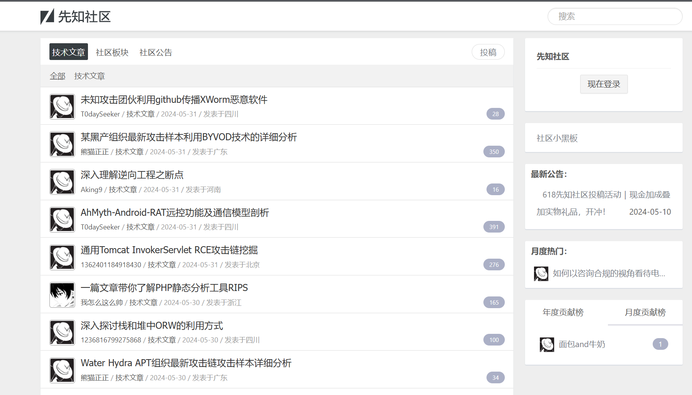Click comment count badge 350

(494, 152)
